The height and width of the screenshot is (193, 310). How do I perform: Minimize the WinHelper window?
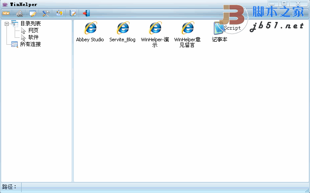(273, 3)
